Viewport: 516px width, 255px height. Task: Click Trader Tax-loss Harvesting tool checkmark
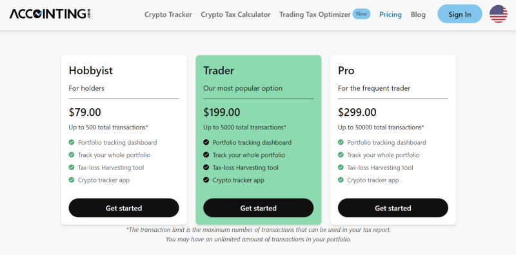pyautogui.click(x=206, y=167)
